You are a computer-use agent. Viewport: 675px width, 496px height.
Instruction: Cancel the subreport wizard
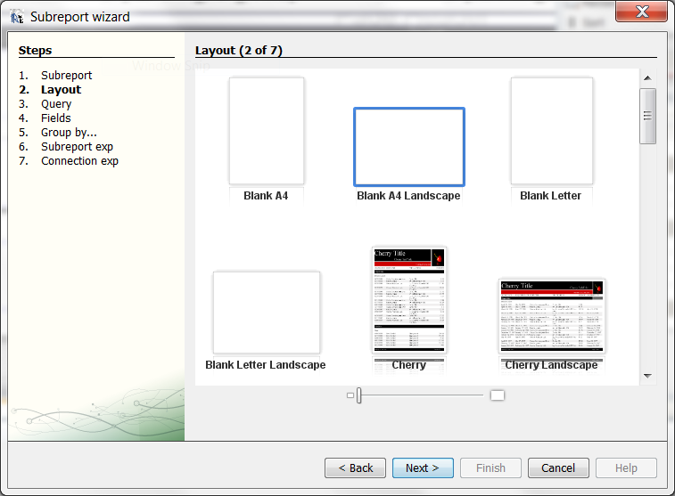pyautogui.click(x=558, y=468)
